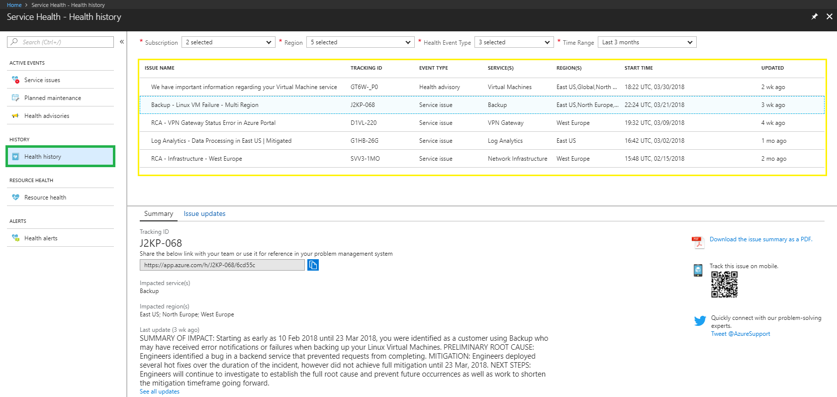Click the J2KP-068 tracking ID heading

(x=161, y=243)
